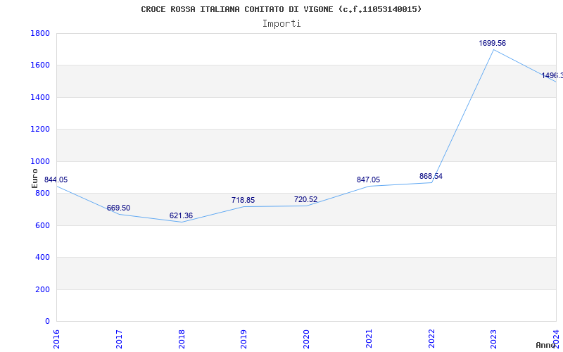Click the vertical 'Euro' axis title
The height and width of the screenshot is (352, 563).
tap(34, 178)
